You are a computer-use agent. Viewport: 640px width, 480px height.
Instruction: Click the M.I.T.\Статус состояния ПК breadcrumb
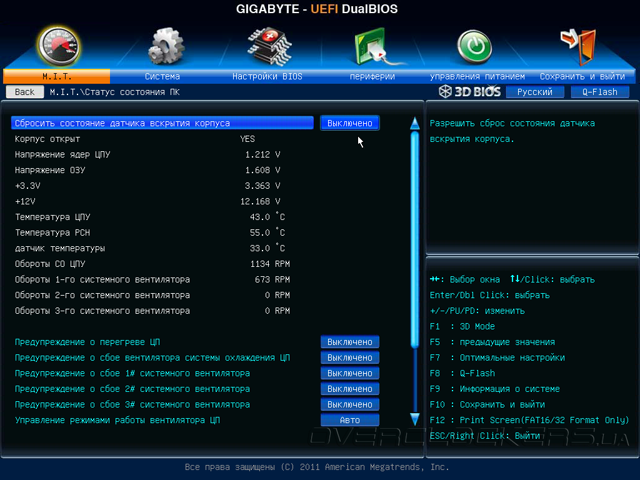[115, 92]
